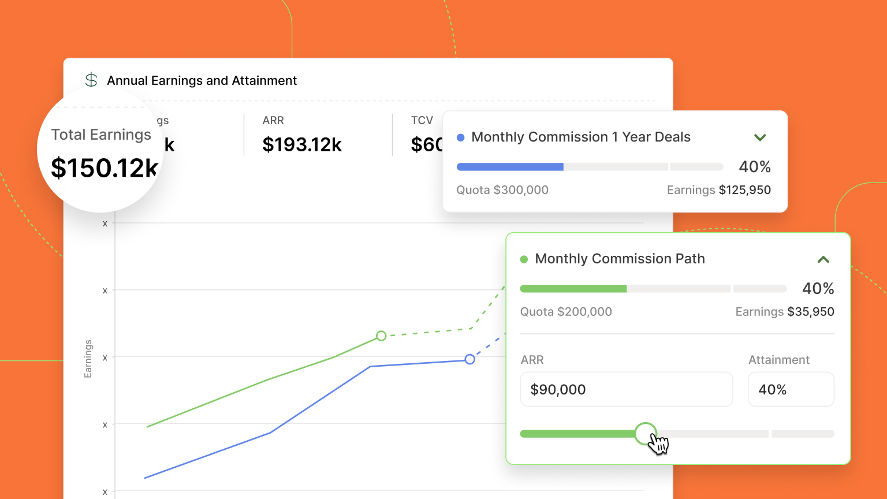
Task: Select the TCV stat header
Action: (x=422, y=120)
